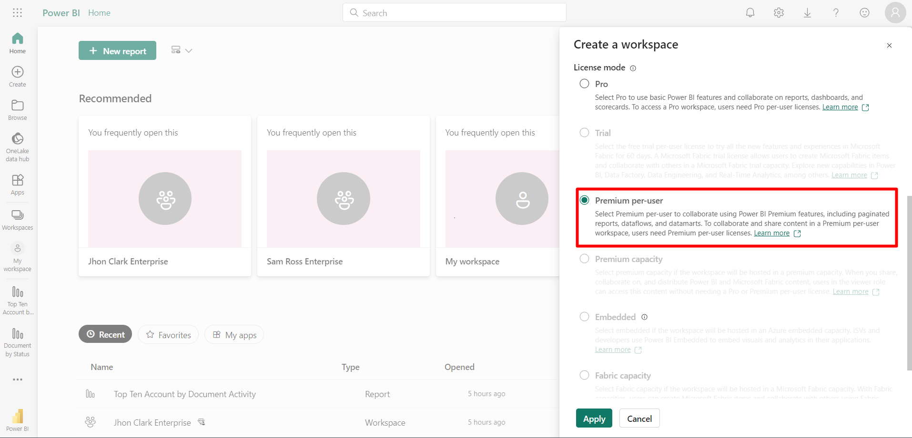Open help question mark
Screen dimensions: 912x438
point(836,13)
